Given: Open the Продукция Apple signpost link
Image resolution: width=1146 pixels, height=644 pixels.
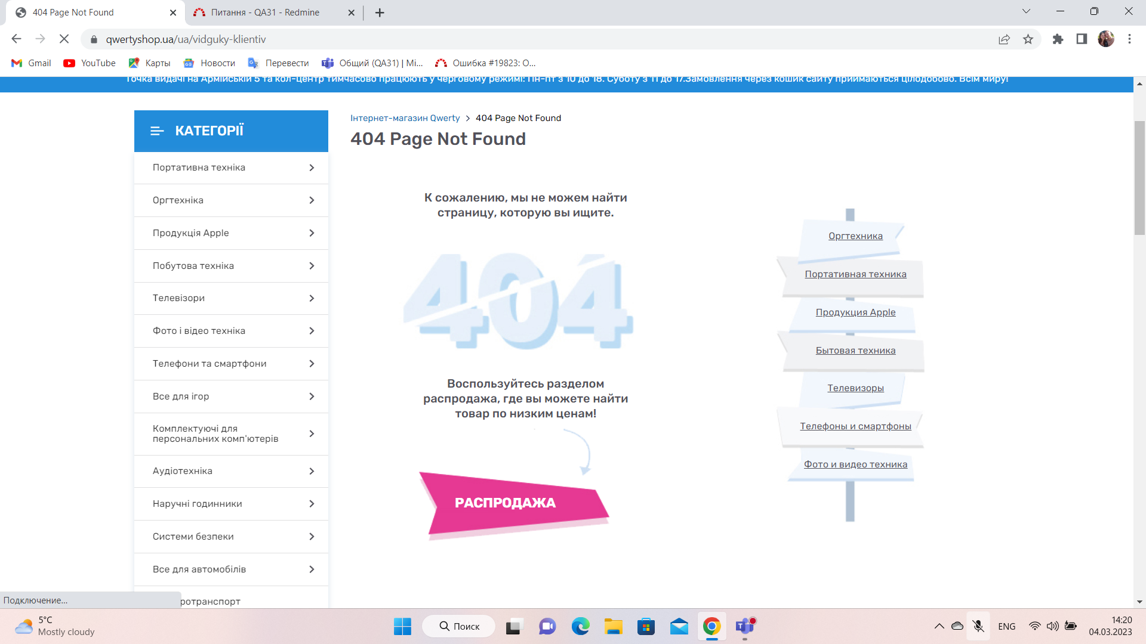Looking at the screenshot, I should click(855, 312).
